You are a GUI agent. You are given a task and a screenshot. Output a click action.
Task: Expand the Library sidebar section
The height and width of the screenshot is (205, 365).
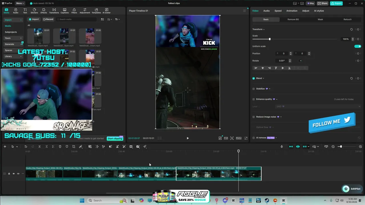coord(21,56)
